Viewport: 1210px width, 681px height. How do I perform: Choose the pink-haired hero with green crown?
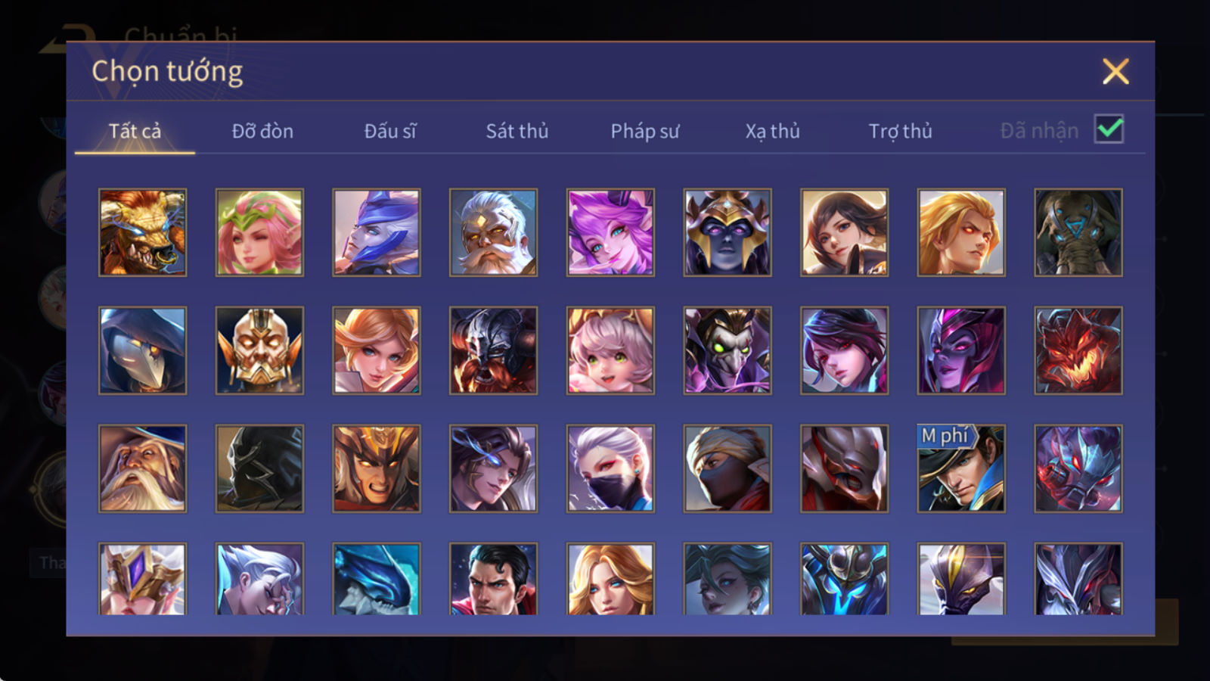[x=259, y=232]
